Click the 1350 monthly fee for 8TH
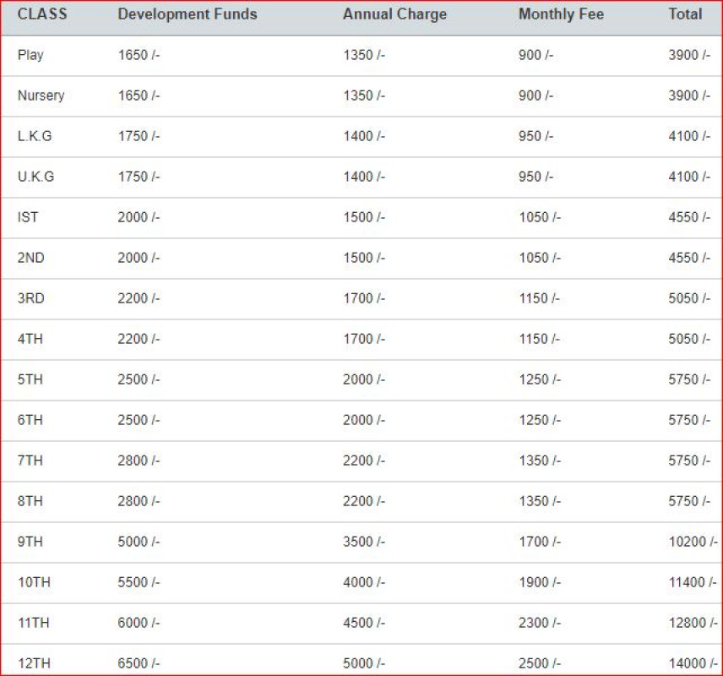 pos(539,501)
